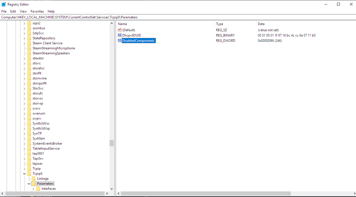The image size is (356, 197).
Task: Select the SysMain key in tree
Action: coord(38,138)
